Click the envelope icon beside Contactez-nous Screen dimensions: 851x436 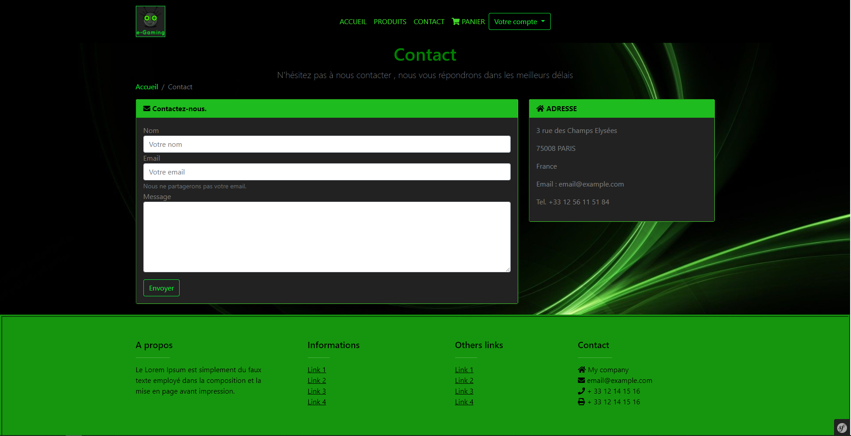point(147,108)
